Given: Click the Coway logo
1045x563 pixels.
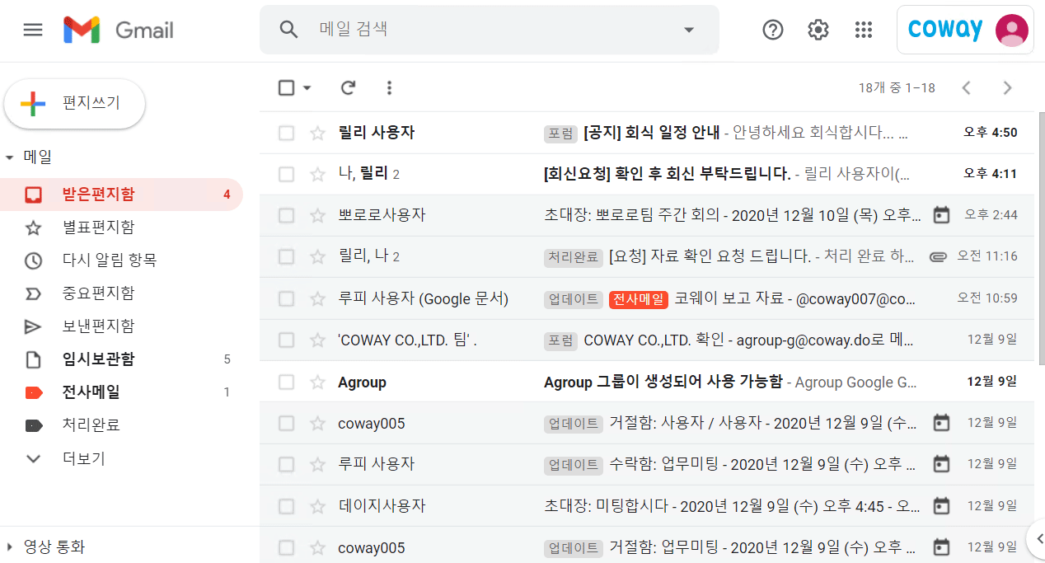Looking at the screenshot, I should coord(945,30).
